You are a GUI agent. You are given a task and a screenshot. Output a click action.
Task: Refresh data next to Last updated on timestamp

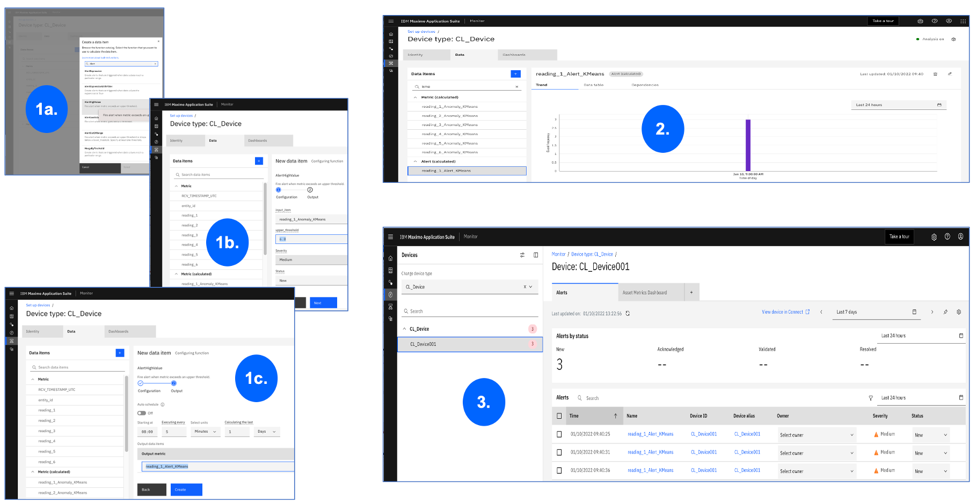(628, 314)
